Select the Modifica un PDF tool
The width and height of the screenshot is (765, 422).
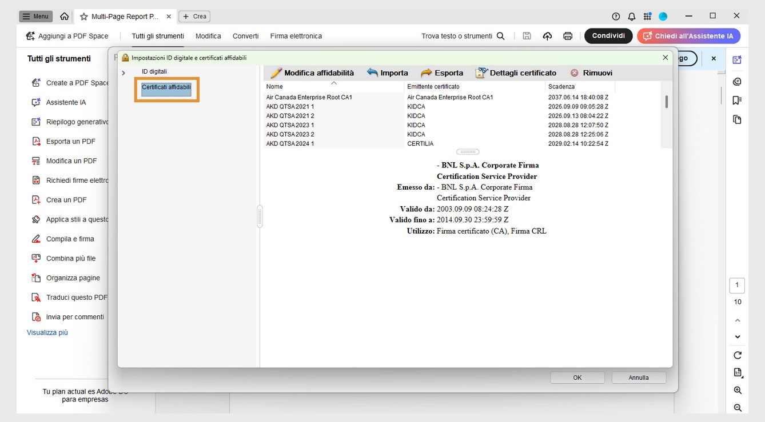coord(64,160)
